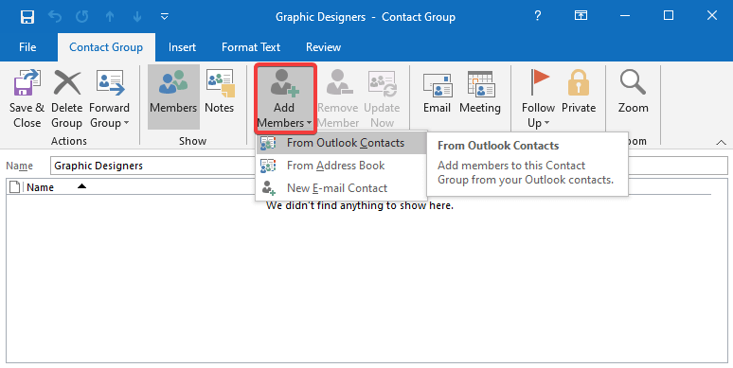Switch to the Review tab
The image size is (733, 368).
point(324,47)
